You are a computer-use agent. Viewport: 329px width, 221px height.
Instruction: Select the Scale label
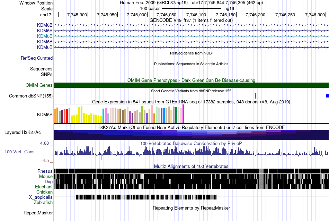click(x=47, y=9)
